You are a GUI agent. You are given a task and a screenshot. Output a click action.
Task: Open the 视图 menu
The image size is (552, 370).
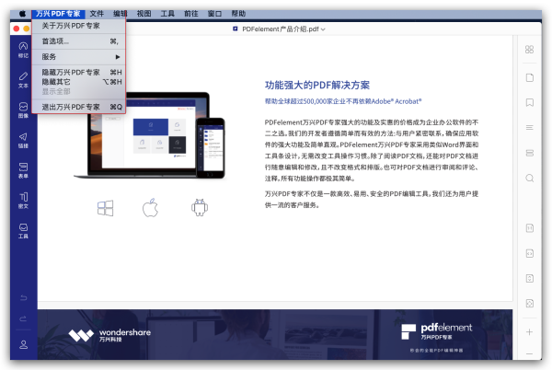point(144,14)
